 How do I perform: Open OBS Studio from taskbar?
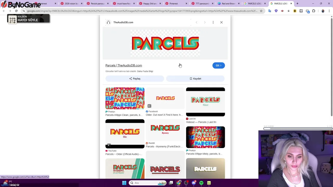click(x=186, y=183)
